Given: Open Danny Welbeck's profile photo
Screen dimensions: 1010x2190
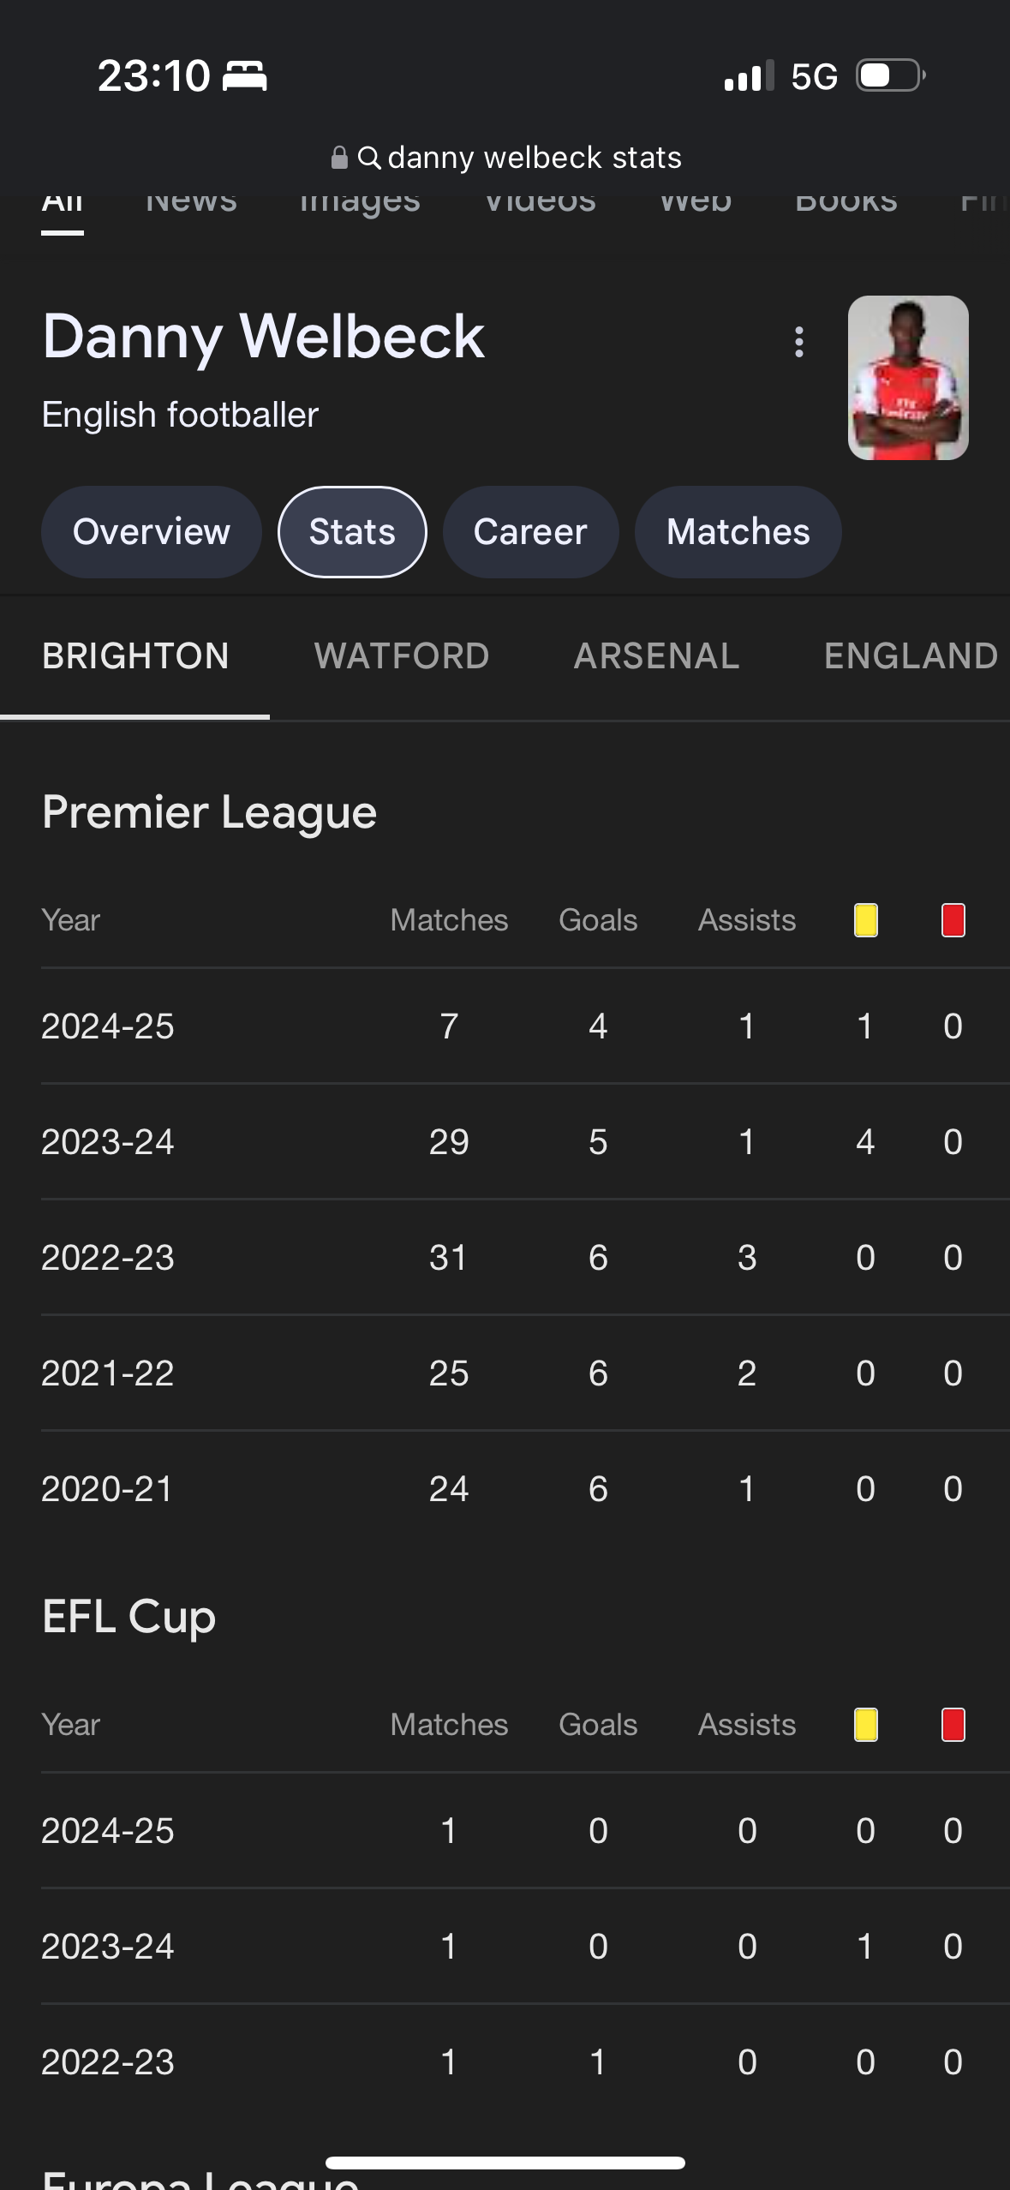Looking at the screenshot, I should tap(907, 378).
